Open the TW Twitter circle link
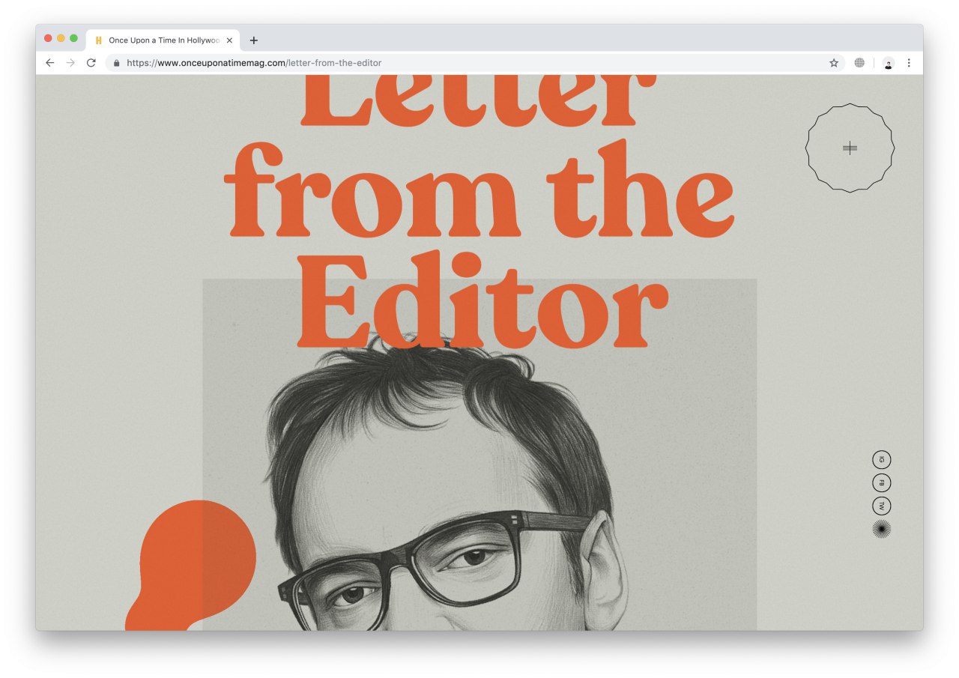 tap(882, 506)
